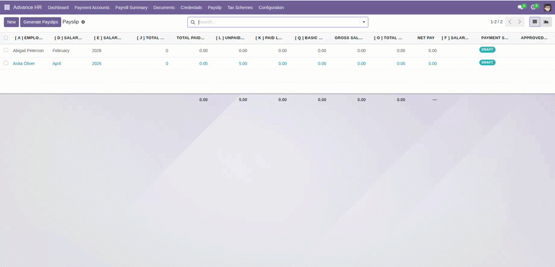This screenshot has width=555, height=267.
Task: Click the New button
Action: click(x=11, y=22)
